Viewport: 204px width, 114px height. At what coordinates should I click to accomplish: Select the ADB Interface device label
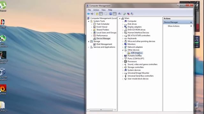[136, 53]
